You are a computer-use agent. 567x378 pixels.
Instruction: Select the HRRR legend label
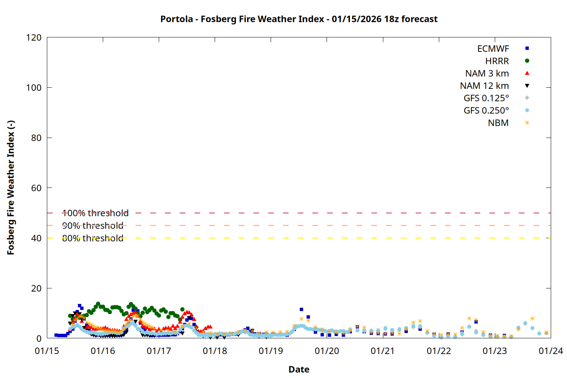click(497, 61)
